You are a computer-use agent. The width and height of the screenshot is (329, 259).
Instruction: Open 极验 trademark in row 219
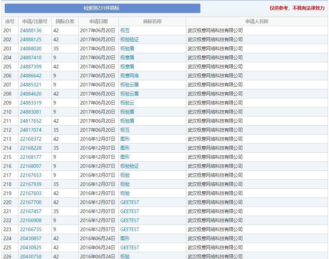click(x=125, y=193)
